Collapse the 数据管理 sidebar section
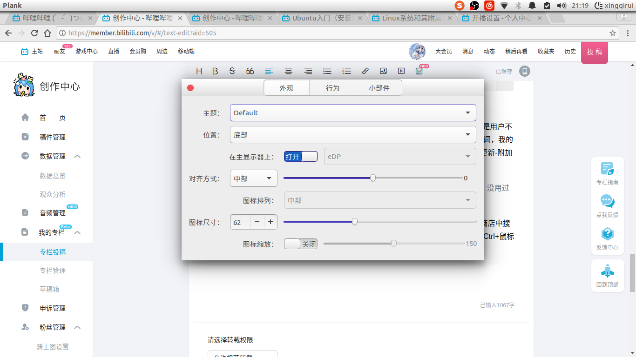 click(77, 156)
